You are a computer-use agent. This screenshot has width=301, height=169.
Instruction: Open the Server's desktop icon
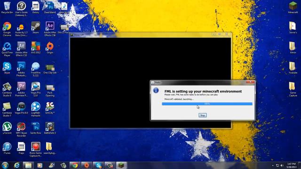tap(293, 27)
